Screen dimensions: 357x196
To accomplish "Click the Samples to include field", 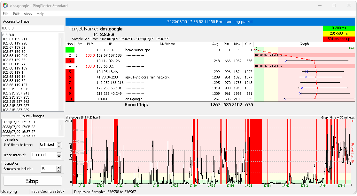I will pyautogui.click(x=48, y=168).
